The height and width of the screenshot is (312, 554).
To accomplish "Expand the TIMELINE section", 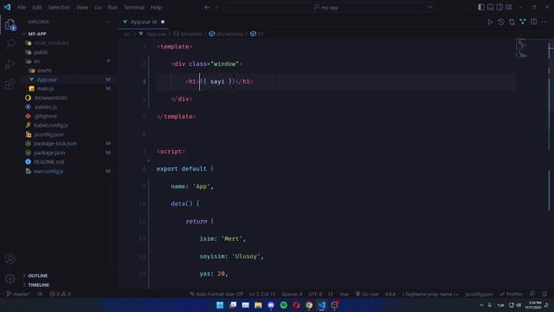I will (38, 285).
